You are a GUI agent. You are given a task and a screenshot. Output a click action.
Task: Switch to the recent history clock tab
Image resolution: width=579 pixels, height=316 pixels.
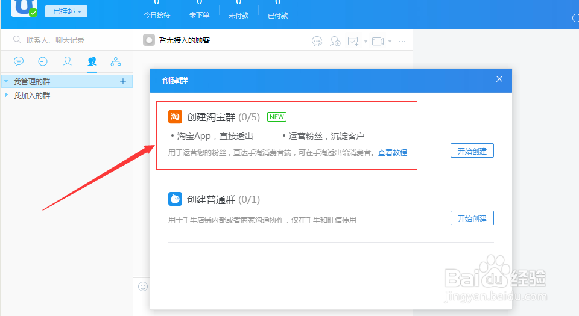coord(43,61)
